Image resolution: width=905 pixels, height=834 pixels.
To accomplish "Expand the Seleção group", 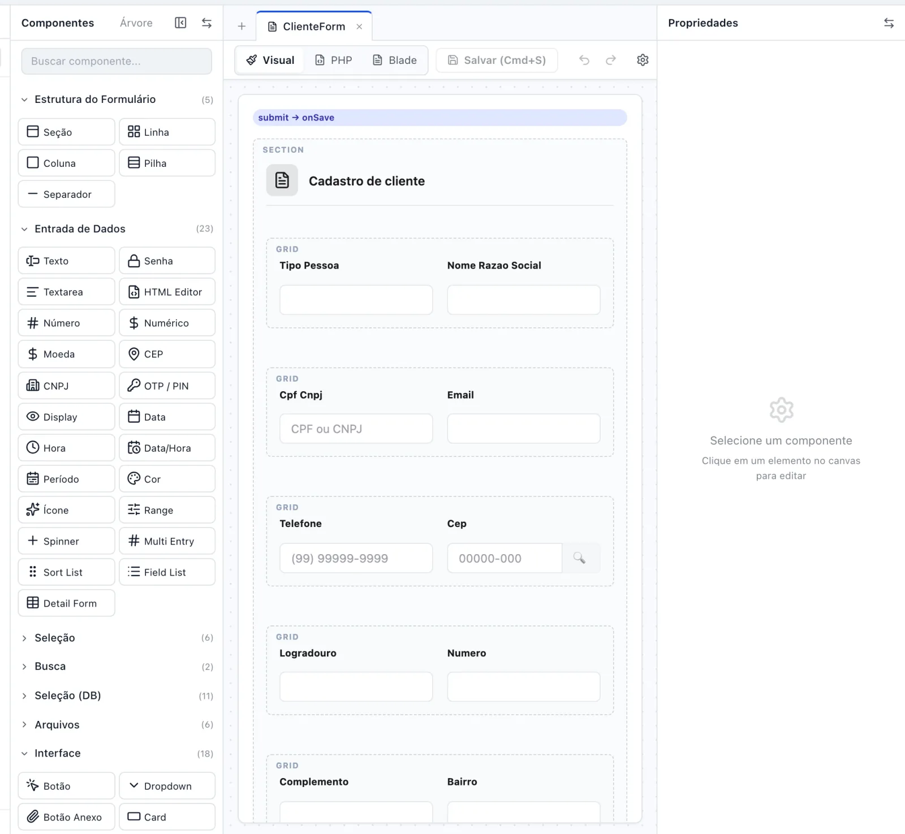I will point(117,638).
